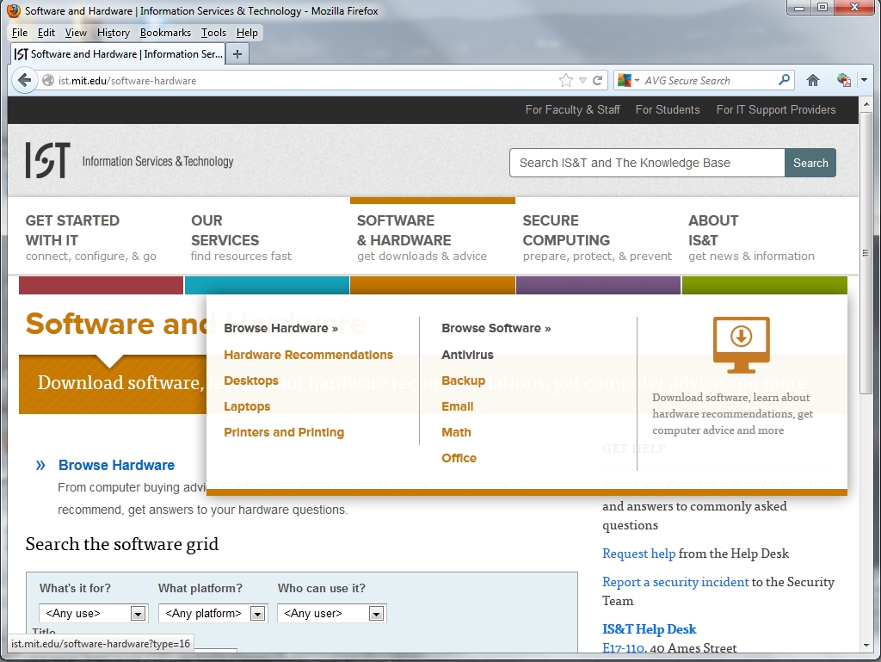The image size is (881, 662).
Task: Open the Antivirus link under Browse Software
Action: point(467,355)
